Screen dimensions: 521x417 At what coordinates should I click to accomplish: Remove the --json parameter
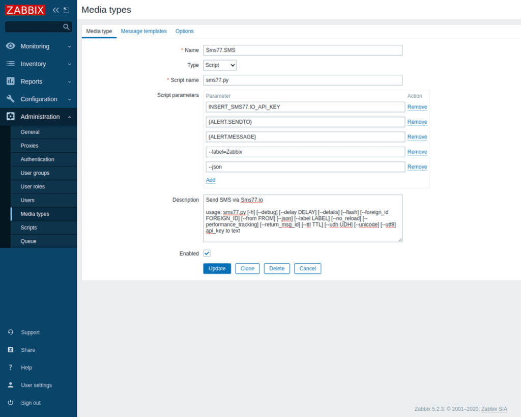[x=417, y=166]
